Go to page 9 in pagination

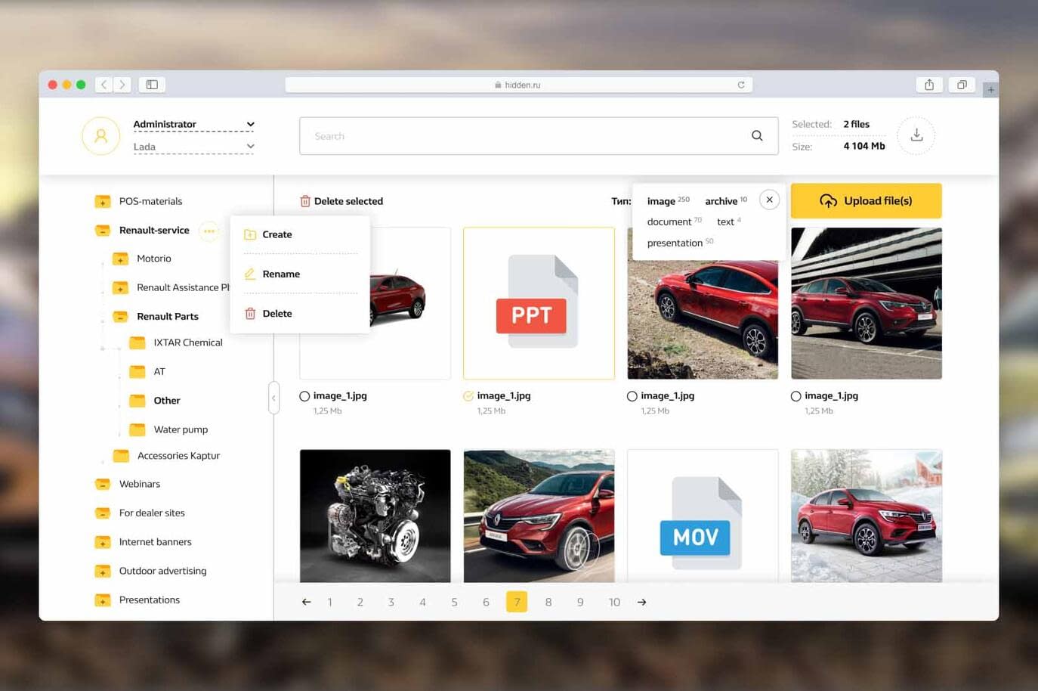(x=580, y=602)
